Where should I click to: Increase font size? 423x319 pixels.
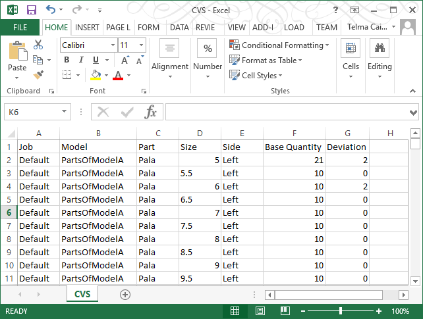(125, 60)
